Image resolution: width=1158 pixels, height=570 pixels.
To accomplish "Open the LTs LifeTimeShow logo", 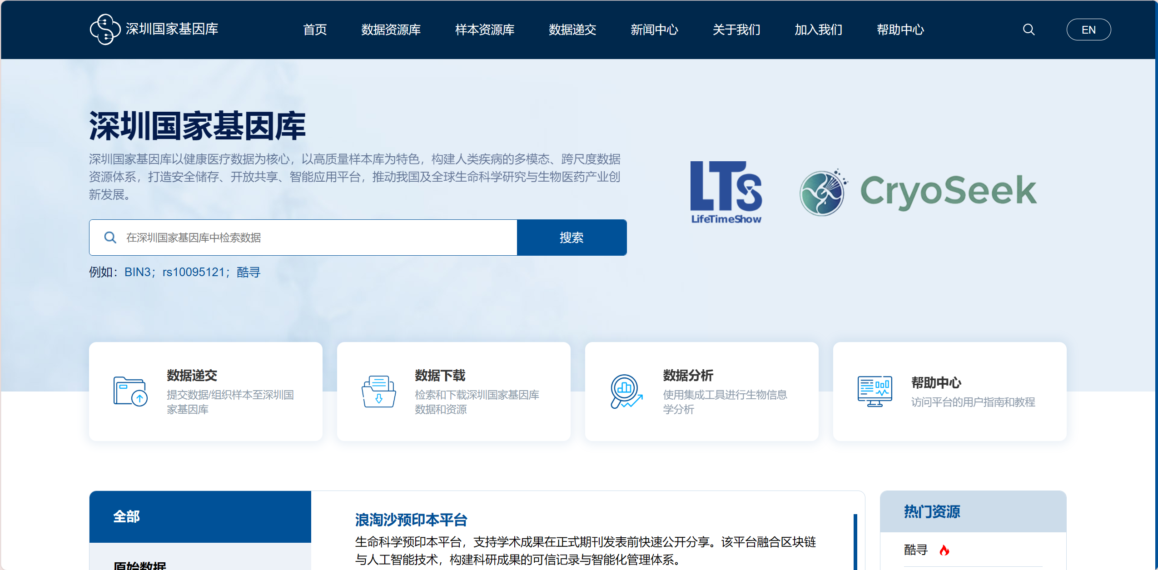I will point(726,192).
